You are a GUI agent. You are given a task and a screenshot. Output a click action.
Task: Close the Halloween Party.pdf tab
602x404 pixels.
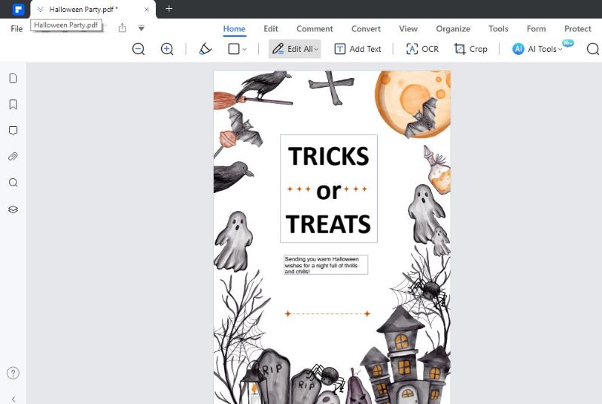pos(147,9)
